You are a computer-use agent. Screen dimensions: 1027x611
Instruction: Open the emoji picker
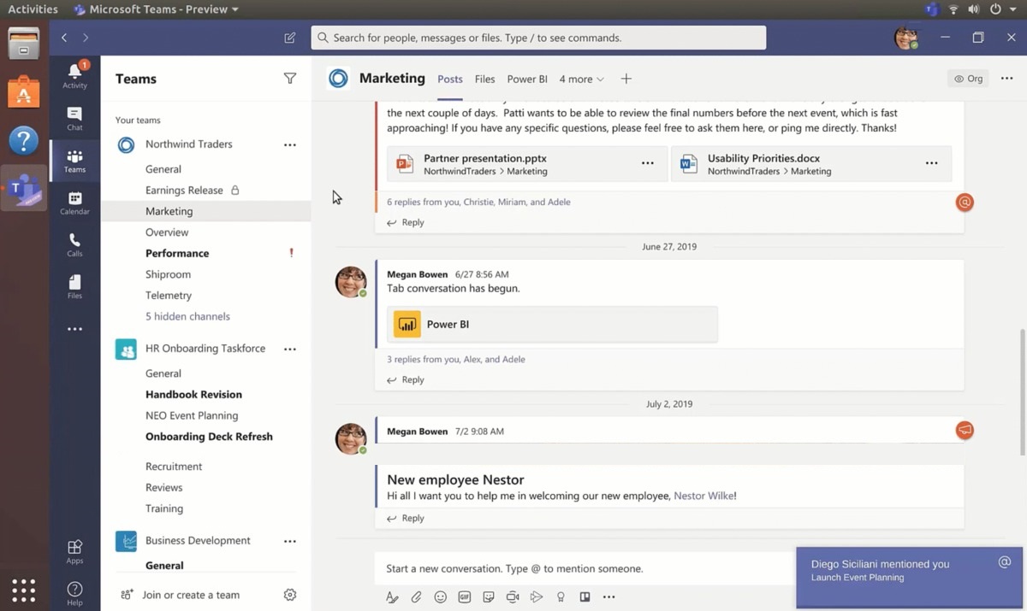point(440,597)
